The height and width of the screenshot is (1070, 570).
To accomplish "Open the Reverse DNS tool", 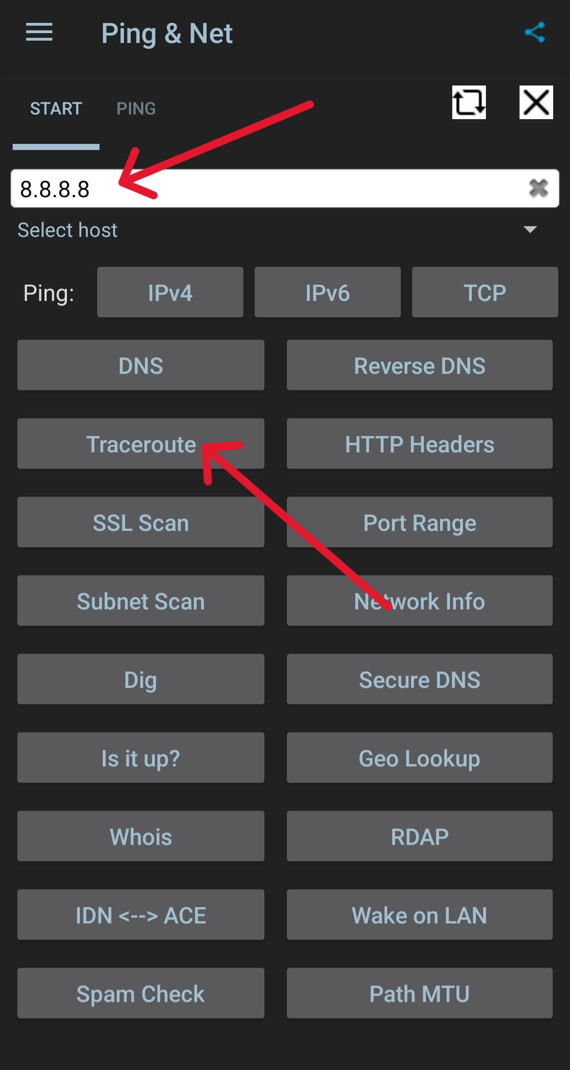I will (x=419, y=365).
